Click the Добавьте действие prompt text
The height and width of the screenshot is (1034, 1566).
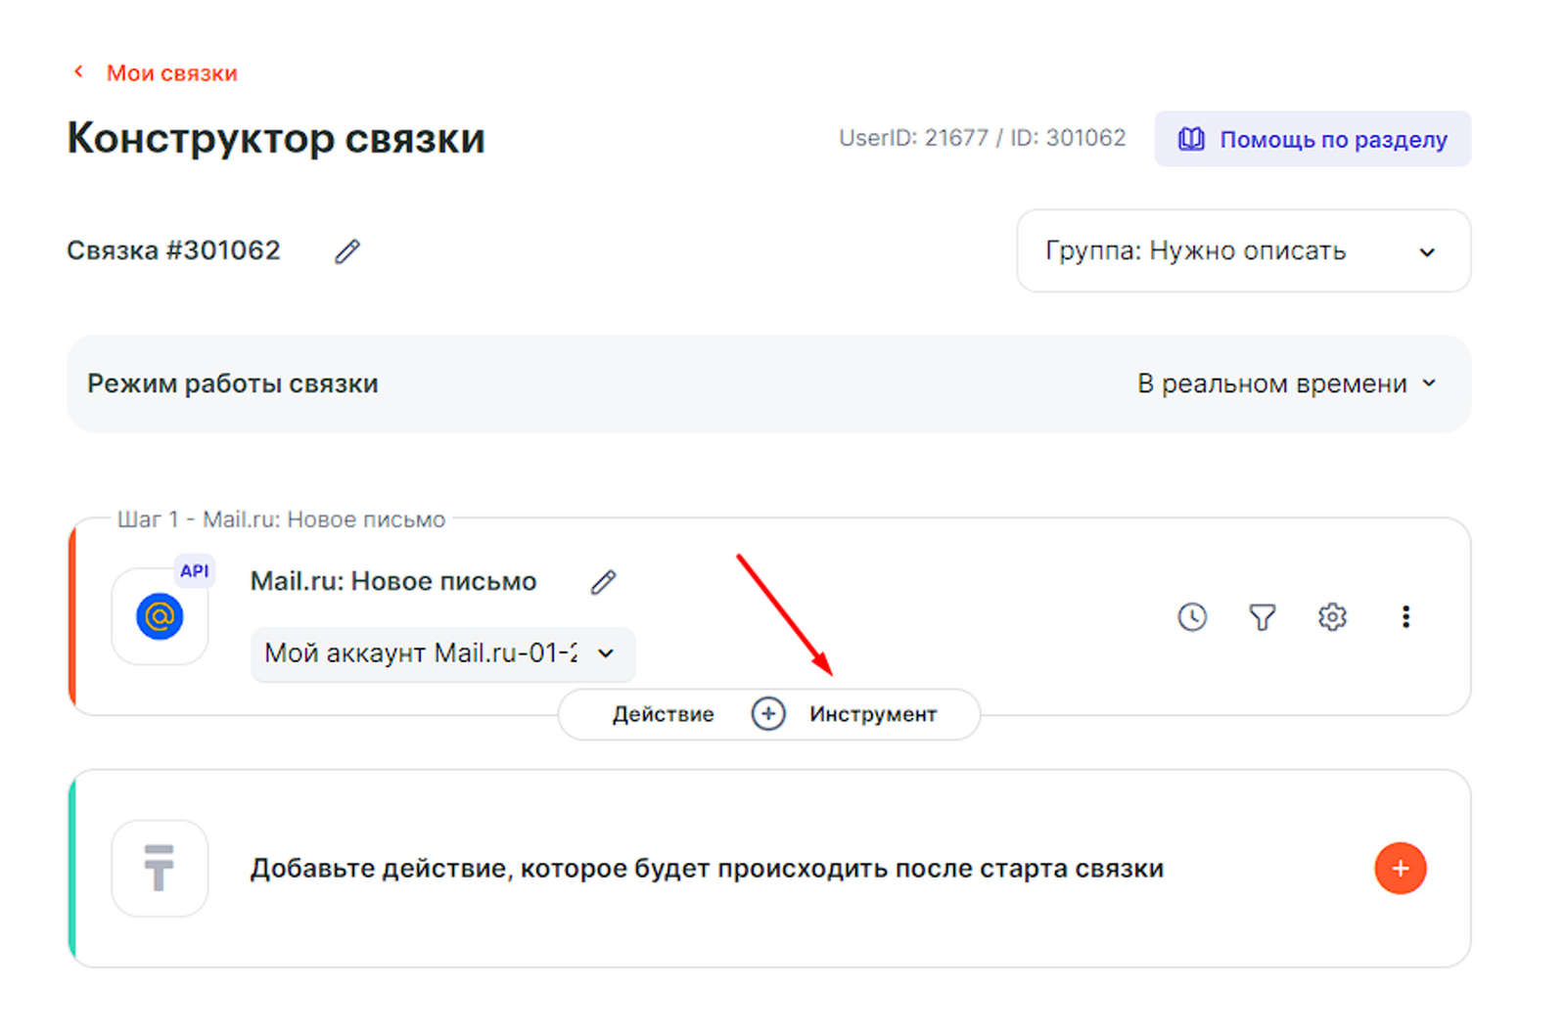(x=706, y=869)
